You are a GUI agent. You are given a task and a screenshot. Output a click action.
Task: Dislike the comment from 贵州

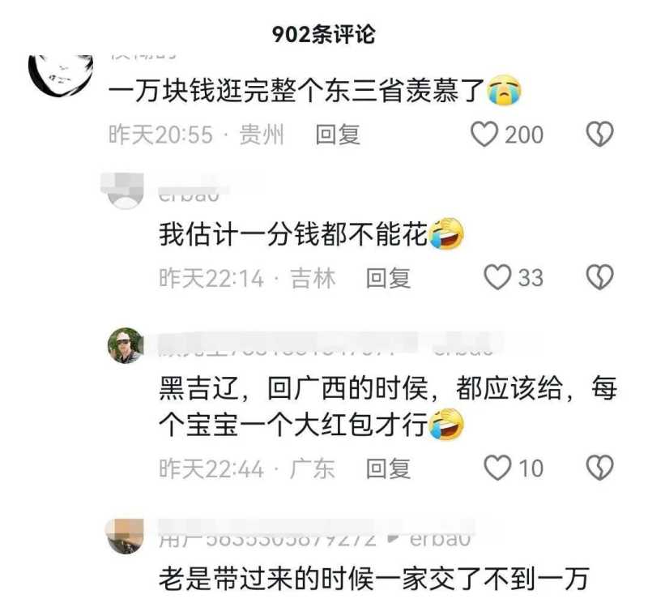click(599, 135)
